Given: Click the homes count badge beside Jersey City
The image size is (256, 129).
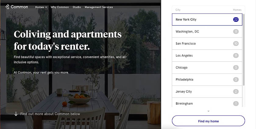Looking at the screenshot, I should (236, 92).
